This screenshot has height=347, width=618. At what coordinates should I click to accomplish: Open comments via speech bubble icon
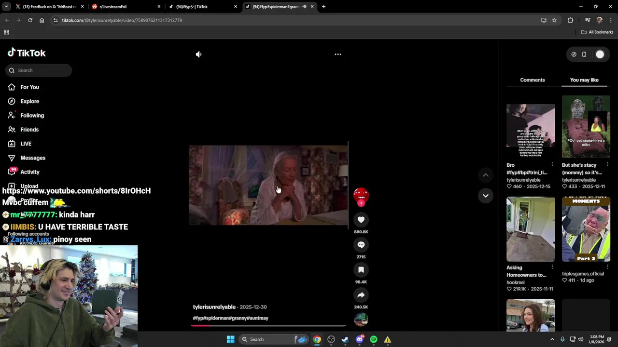[x=361, y=245]
